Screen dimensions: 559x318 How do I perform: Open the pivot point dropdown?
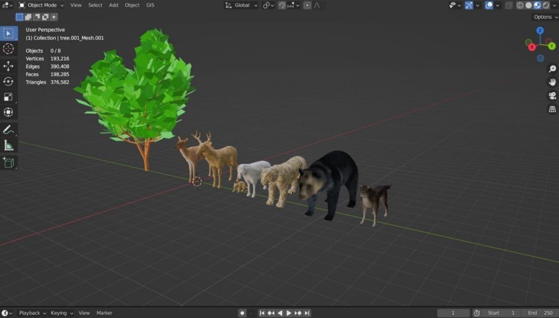[x=268, y=6]
